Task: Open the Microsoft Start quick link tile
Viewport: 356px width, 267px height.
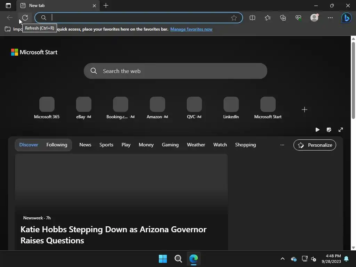Action: click(x=268, y=108)
